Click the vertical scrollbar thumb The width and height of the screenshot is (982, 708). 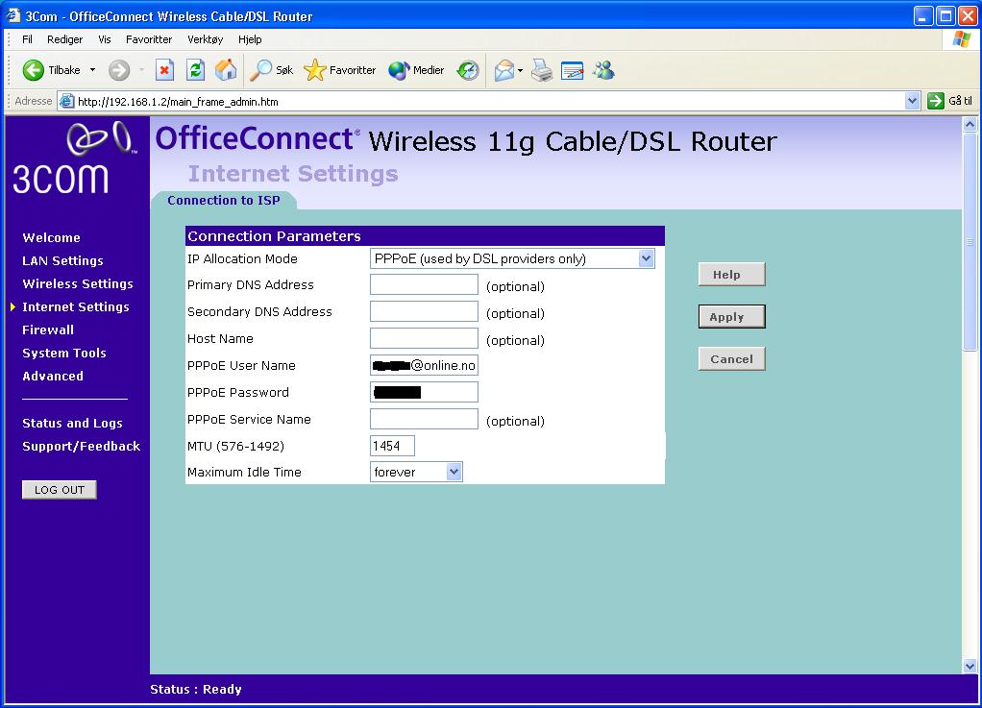click(x=970, y=242)
